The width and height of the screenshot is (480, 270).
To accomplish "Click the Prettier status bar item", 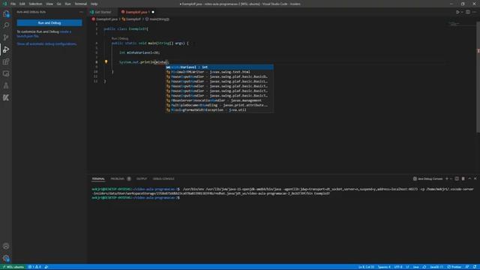I will 454,267.
